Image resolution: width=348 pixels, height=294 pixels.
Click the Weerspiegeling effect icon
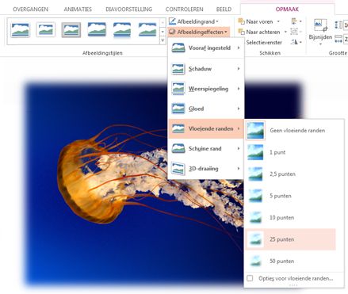[178, 89]
